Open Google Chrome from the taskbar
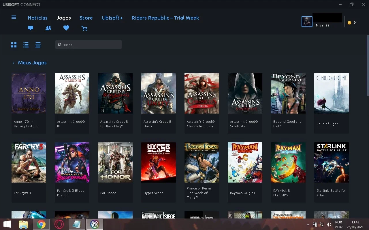This screenshot has width=369, height=230. [x=41, y=224]
